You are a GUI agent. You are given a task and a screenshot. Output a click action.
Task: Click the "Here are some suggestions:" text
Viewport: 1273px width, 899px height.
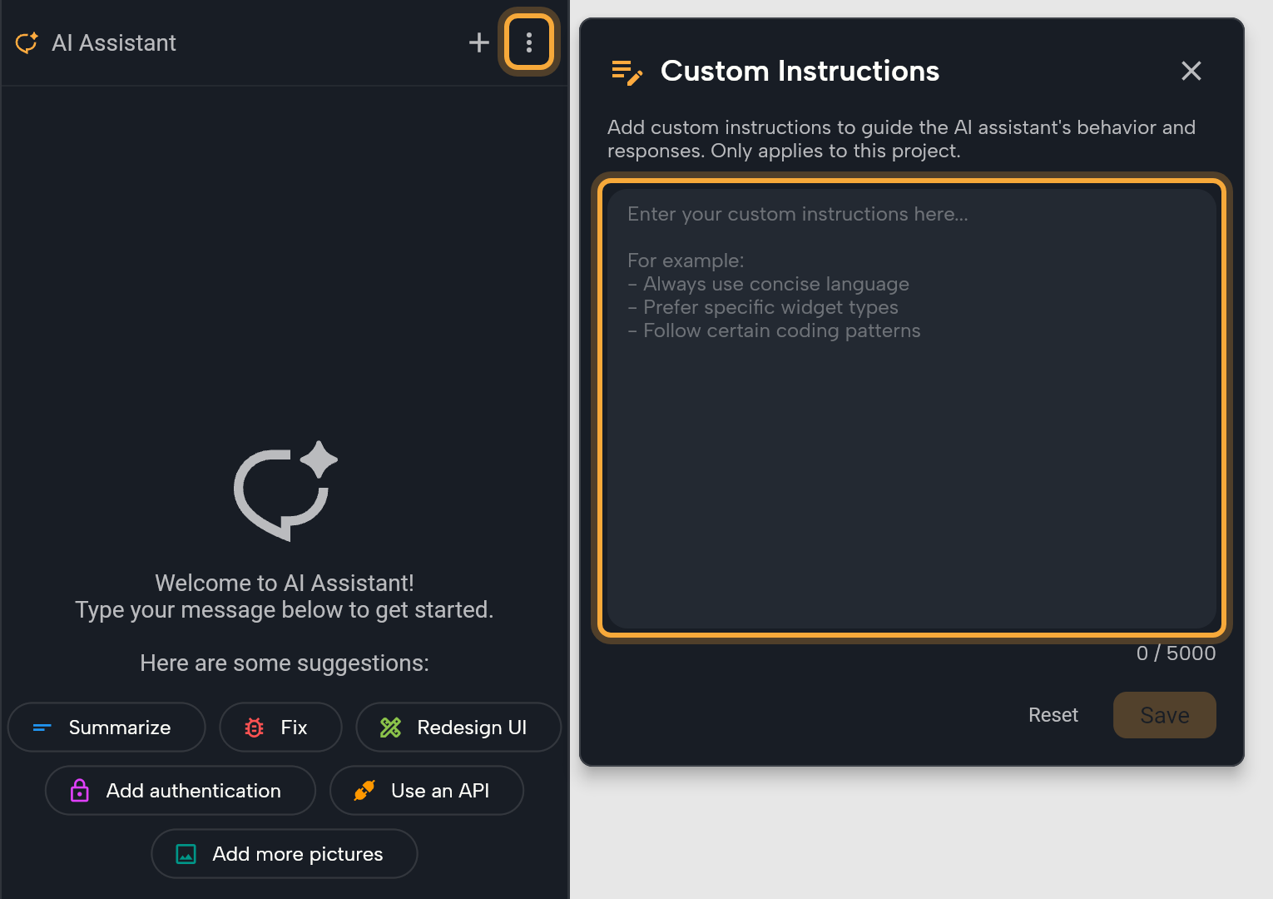[x=285, y=663]
